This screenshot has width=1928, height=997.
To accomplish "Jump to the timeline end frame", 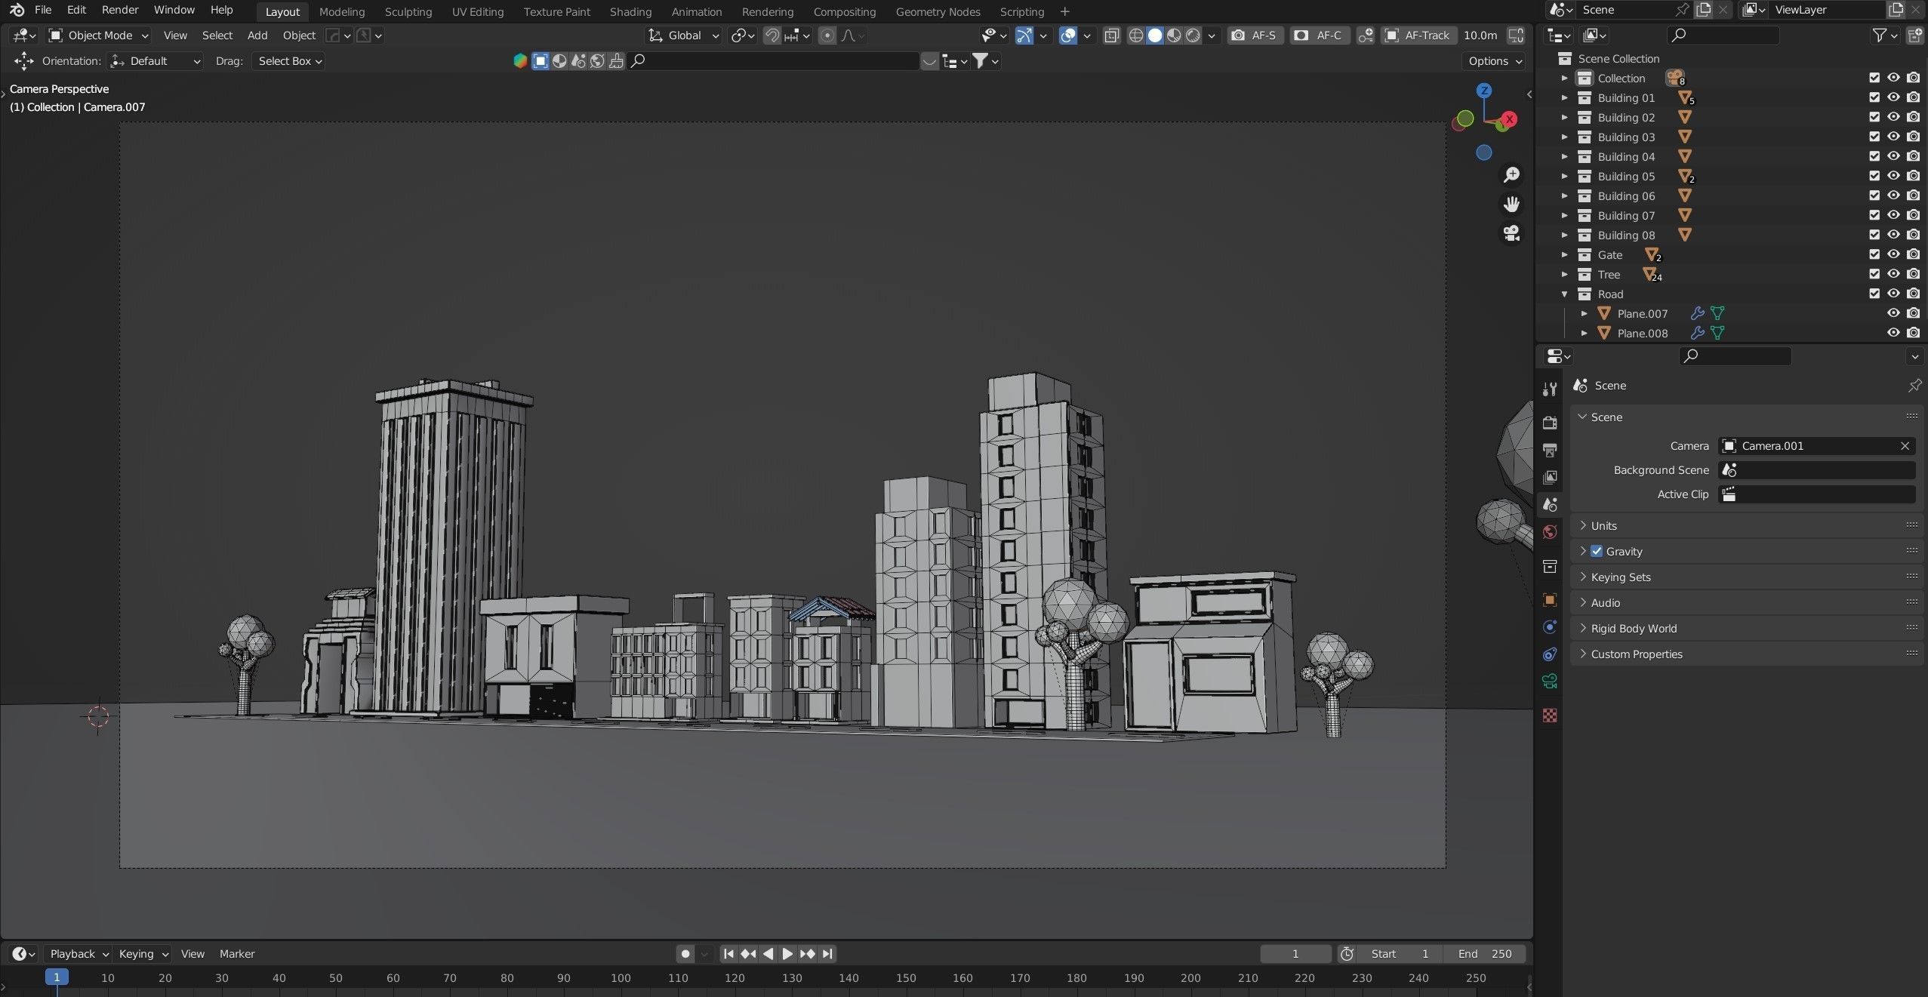I will click(827, 954).
